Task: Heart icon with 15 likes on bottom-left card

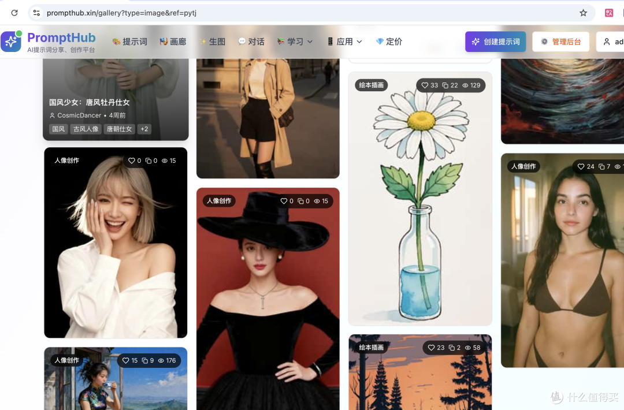Action: click(126, 361)
